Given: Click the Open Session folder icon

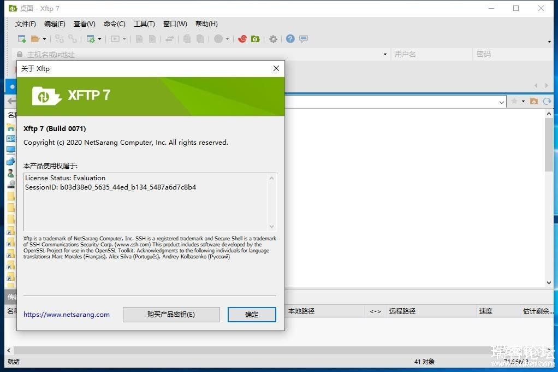Looking at the screenshot, I should pyautogui.click(x=35, y=39).
